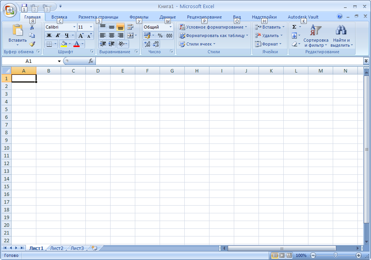Open Условное форматирование dropdown
Image resolution: width=371 pixels, height=260 pixels.
click(213, 27)
